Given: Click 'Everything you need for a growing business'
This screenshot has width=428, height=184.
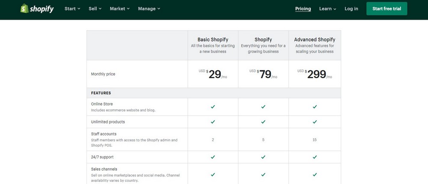Looking at the screenshot, I should point(263,49).
